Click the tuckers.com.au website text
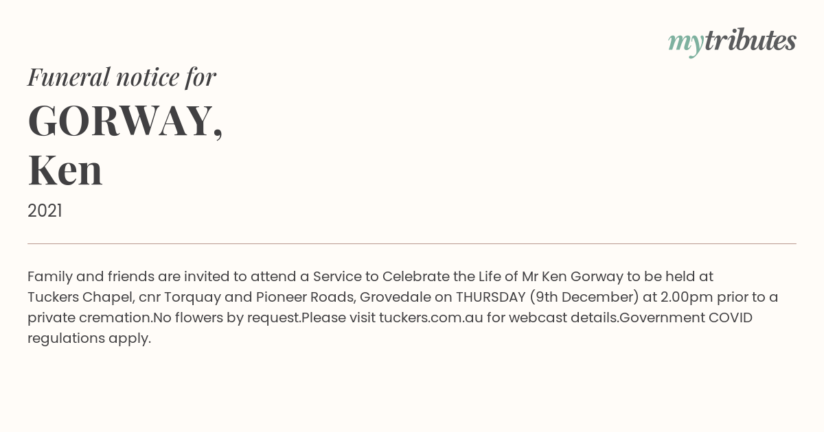Viewport: 824px width, 432px height. (431, 317)
